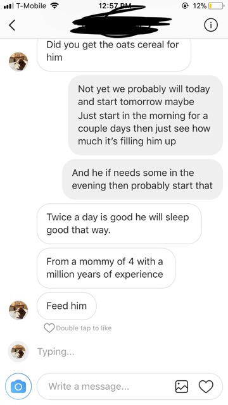This screenshot has height=405, width=228.
Task: Send a heart from the message bar
Action: pos(206,387)
